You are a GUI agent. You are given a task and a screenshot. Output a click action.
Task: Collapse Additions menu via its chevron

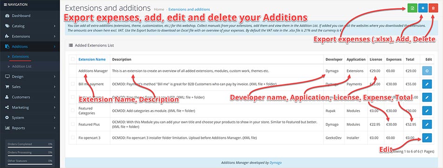(x=54, y=46)
